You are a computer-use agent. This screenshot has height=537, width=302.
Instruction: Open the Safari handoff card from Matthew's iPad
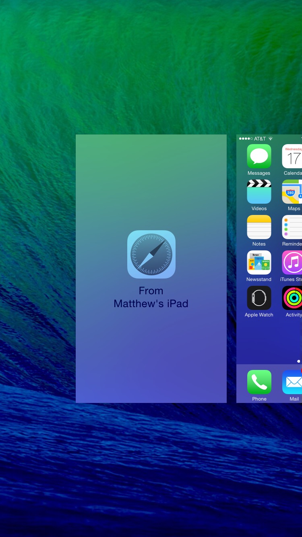pyautogui.click(x=151, y=268)
